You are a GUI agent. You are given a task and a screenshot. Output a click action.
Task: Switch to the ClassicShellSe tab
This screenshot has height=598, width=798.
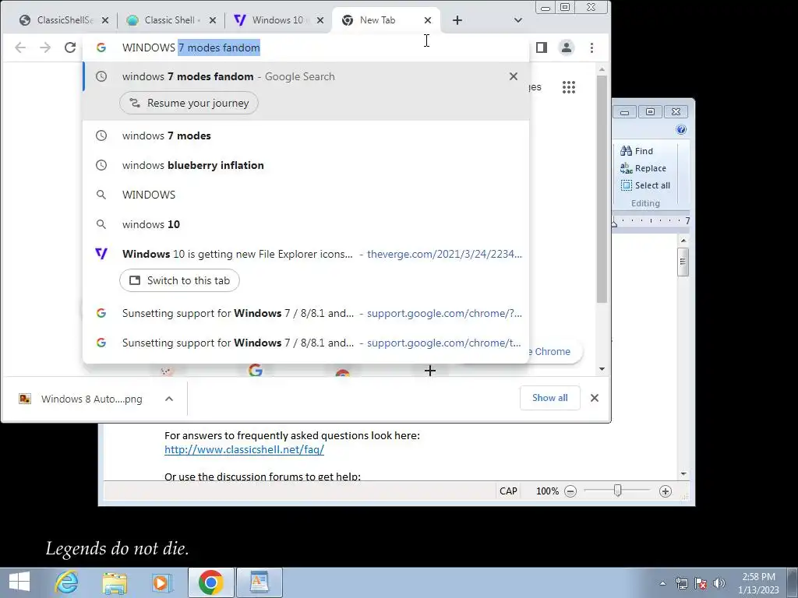pos(56,20)
